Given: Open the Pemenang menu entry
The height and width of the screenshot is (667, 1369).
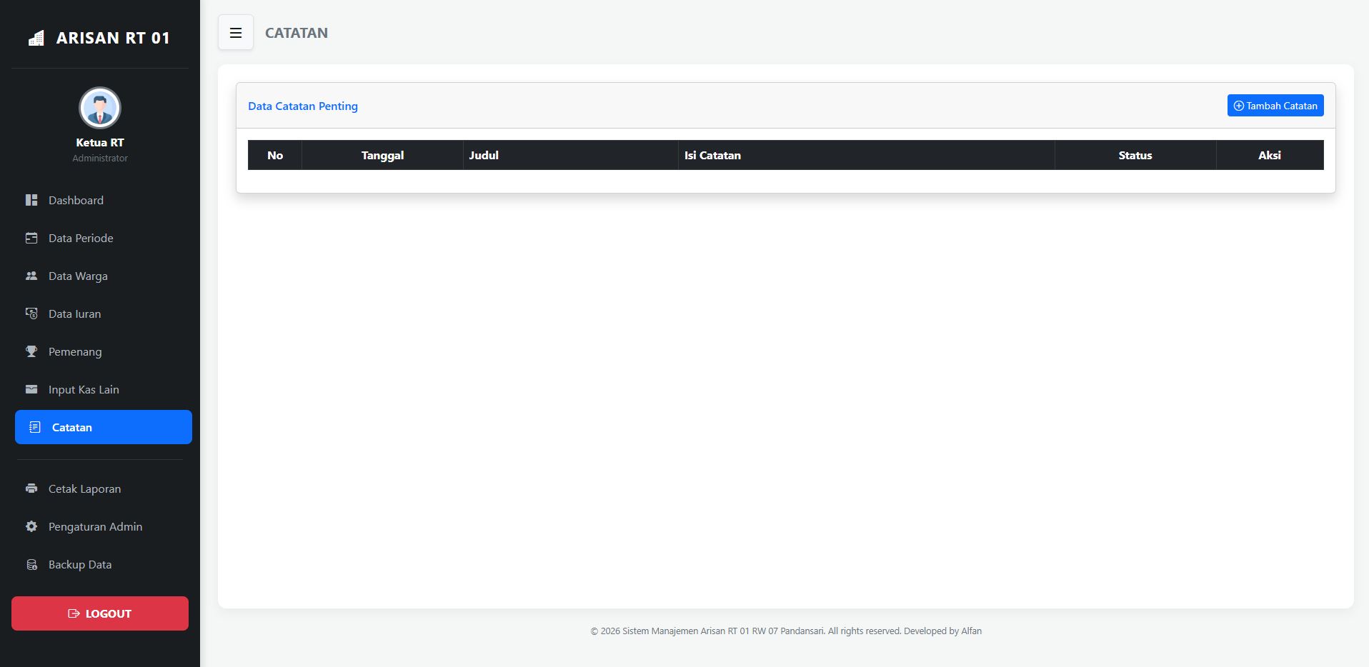Looking at the screenshot, I should 75,352.
